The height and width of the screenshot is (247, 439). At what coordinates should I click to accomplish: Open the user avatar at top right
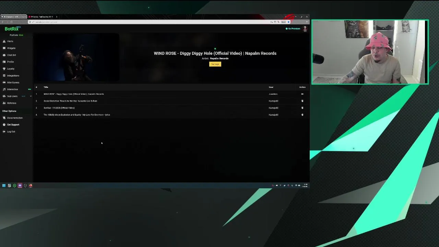tap(305, 29)
